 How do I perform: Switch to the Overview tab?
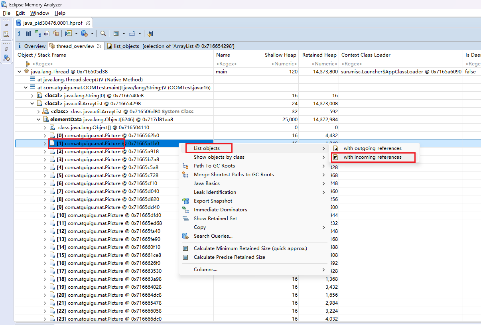click(x=31, y=46)
